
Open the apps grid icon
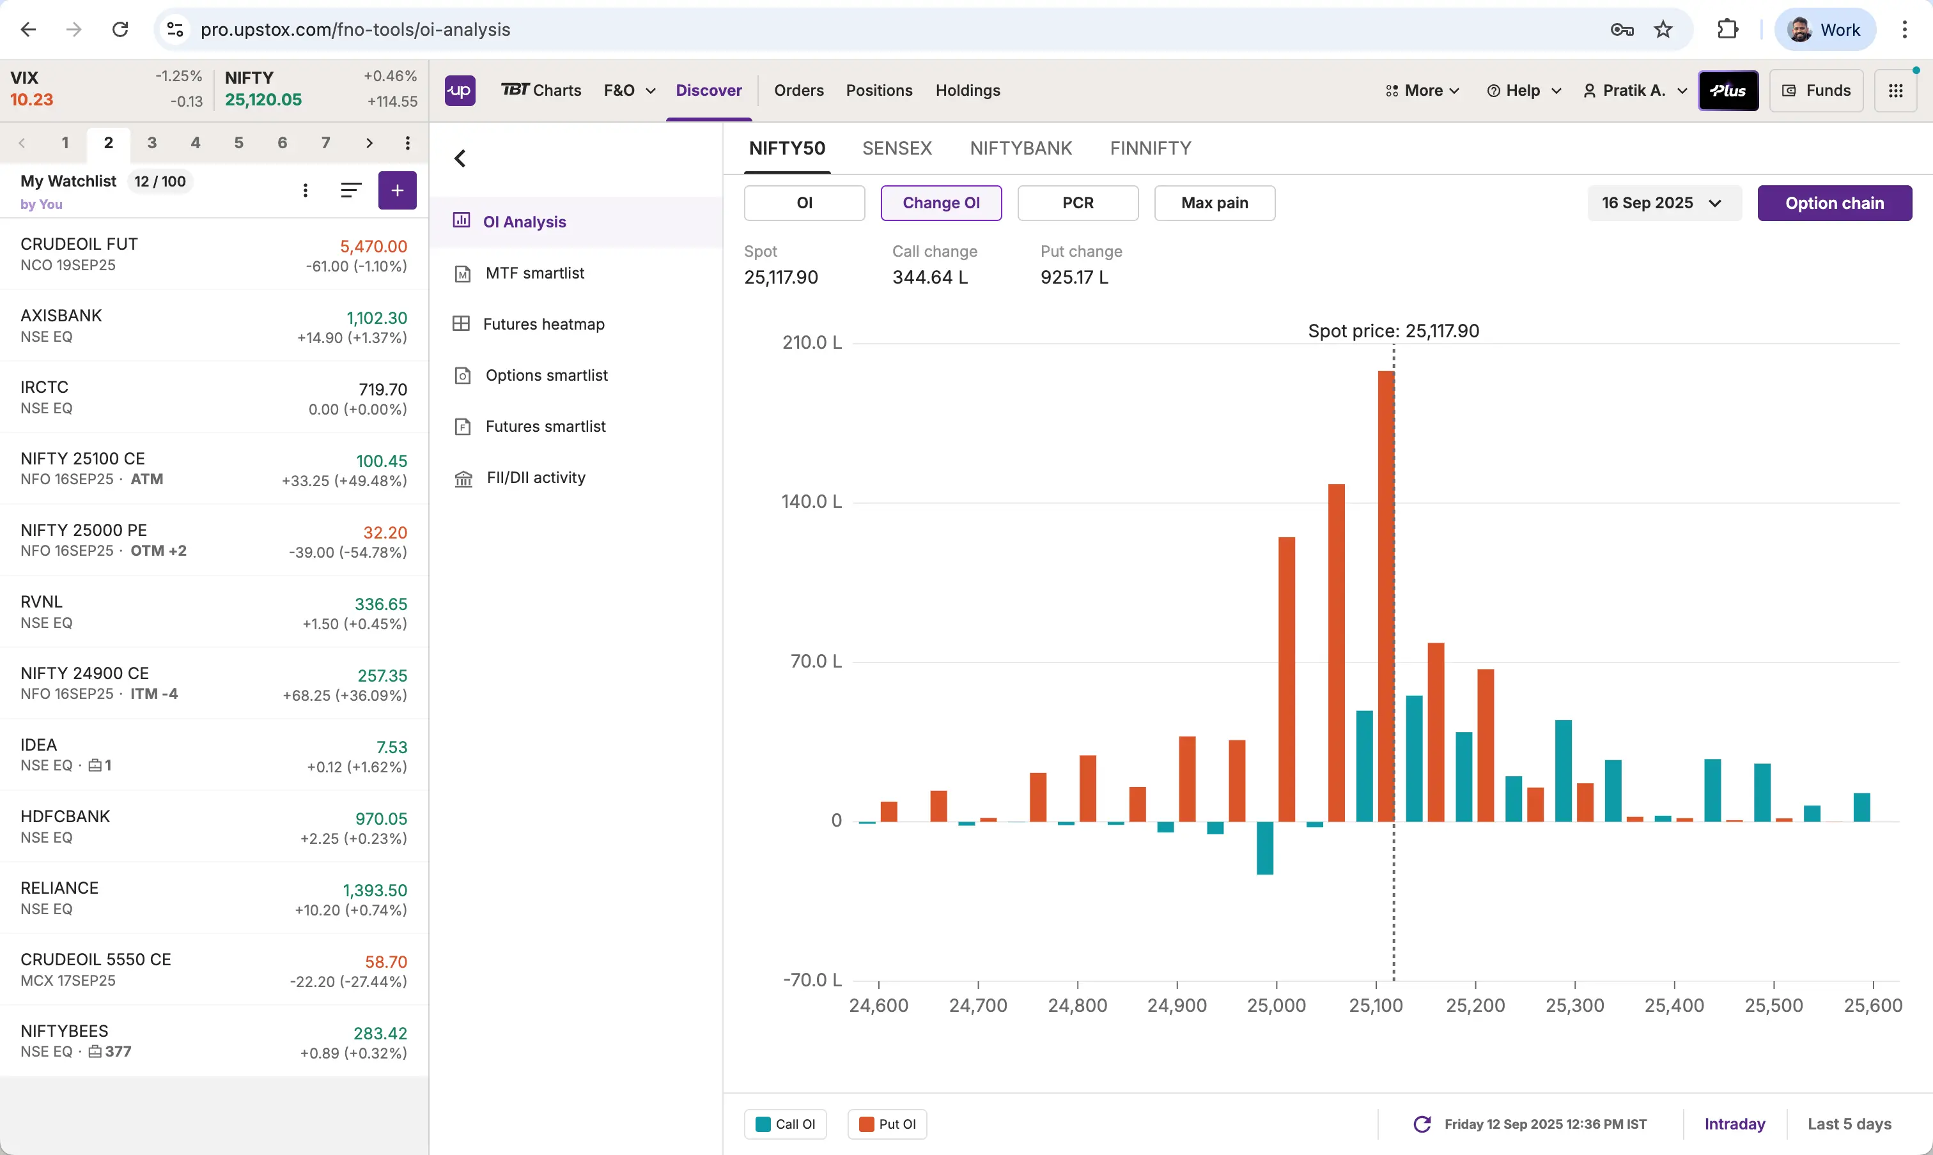tap(1896, 90)
